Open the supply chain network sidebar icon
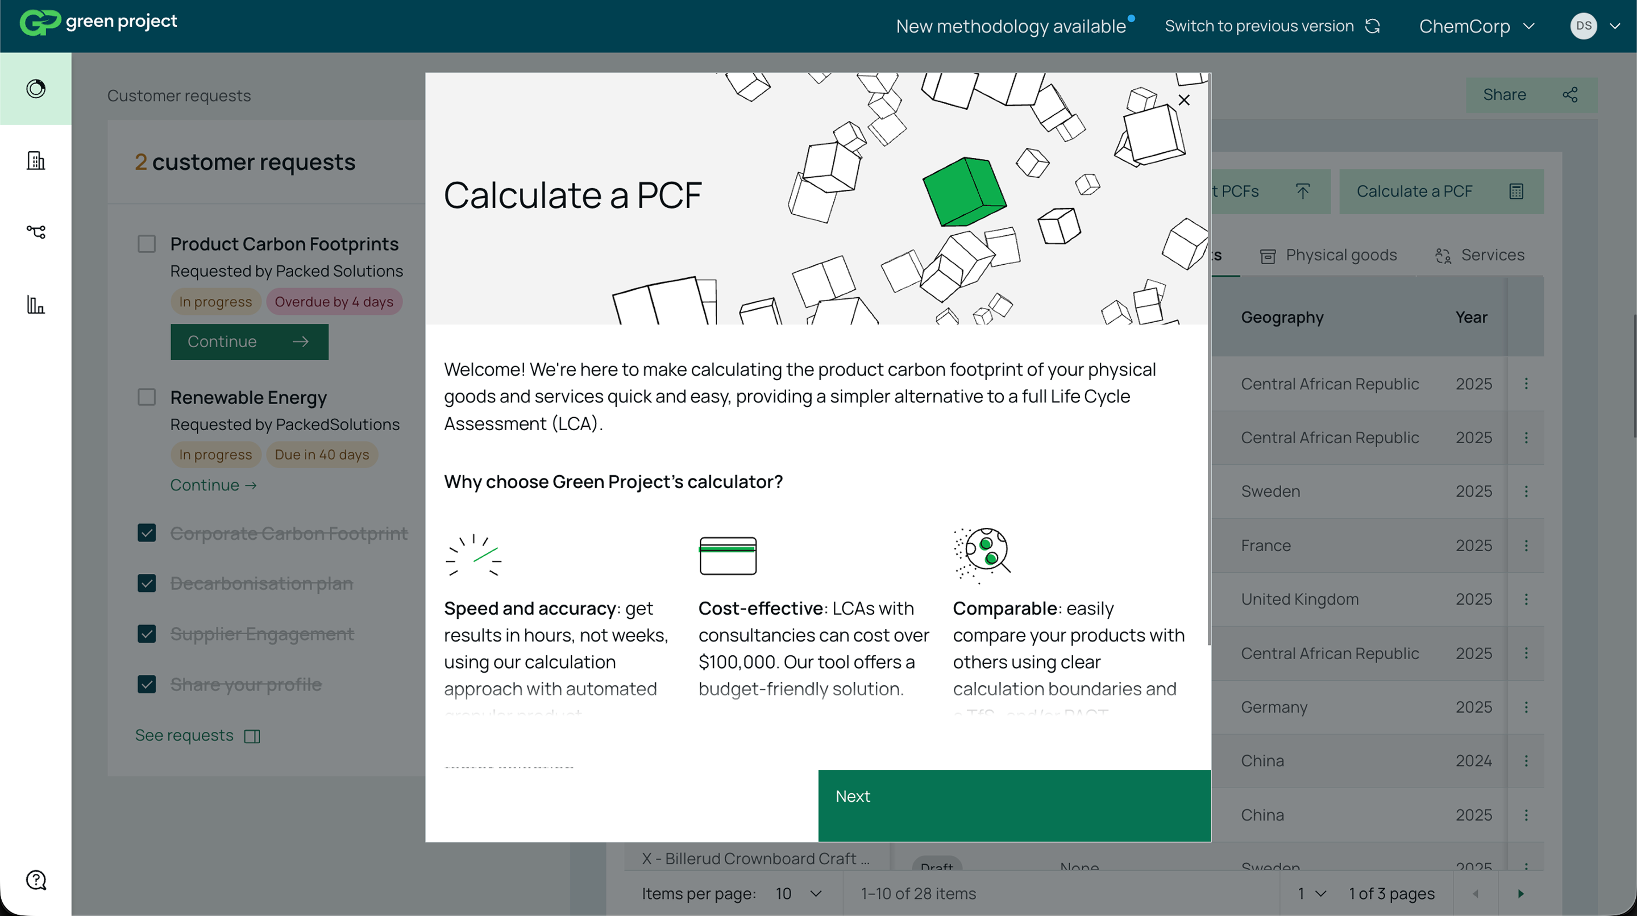This screenshot has height=916, width=1637. 36,232
